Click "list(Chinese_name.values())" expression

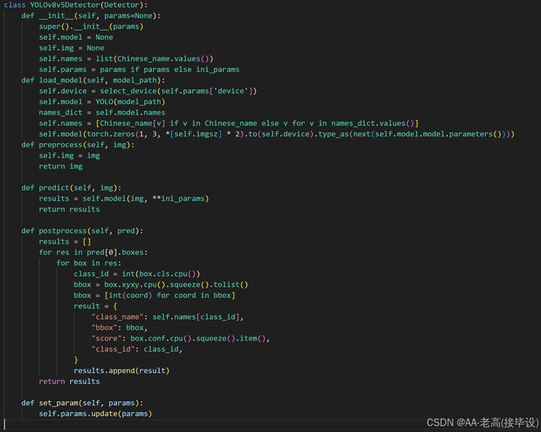pyautogui.click(x=154, y=59)
